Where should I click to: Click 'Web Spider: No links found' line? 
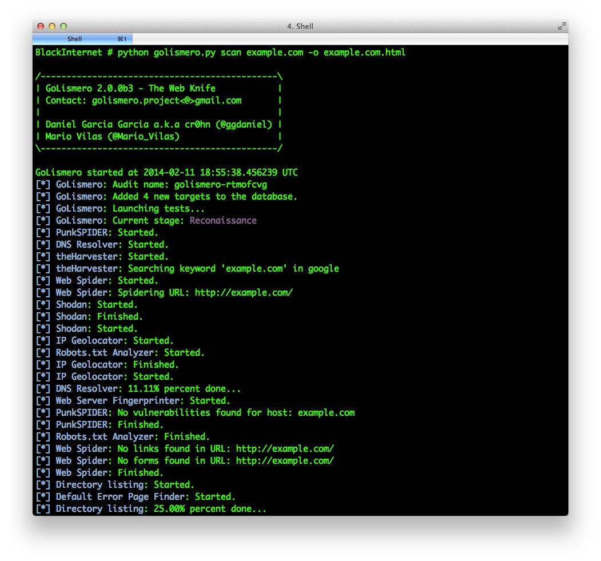pos(185,449)
